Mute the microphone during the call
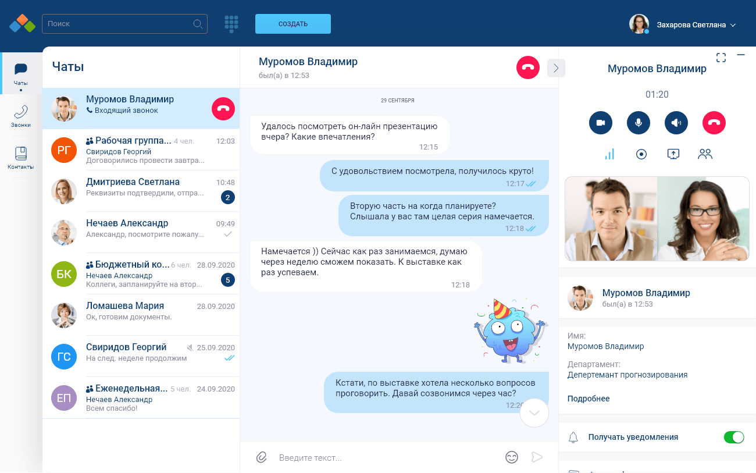756x473 pixels. [x=638, y=123]
